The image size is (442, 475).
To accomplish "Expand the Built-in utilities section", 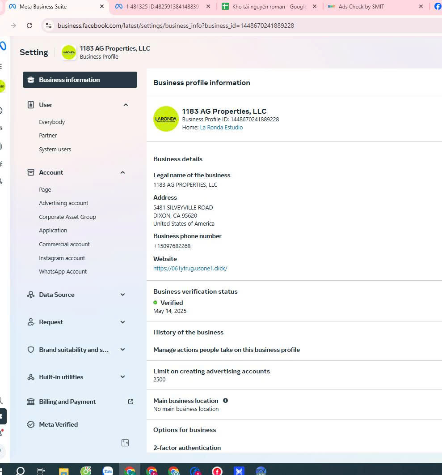I will [x=123, y=377].
